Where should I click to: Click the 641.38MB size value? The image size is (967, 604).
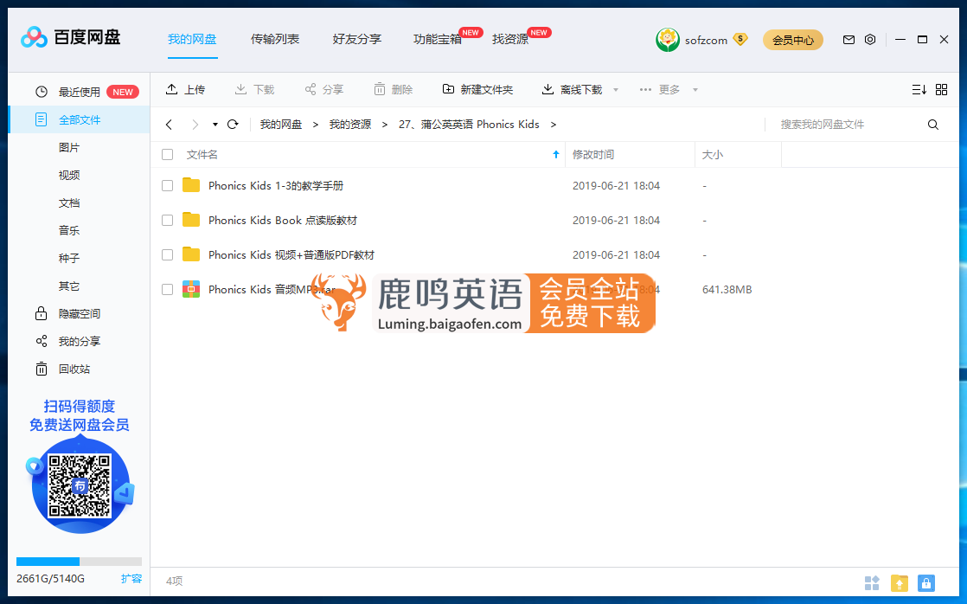727,289
